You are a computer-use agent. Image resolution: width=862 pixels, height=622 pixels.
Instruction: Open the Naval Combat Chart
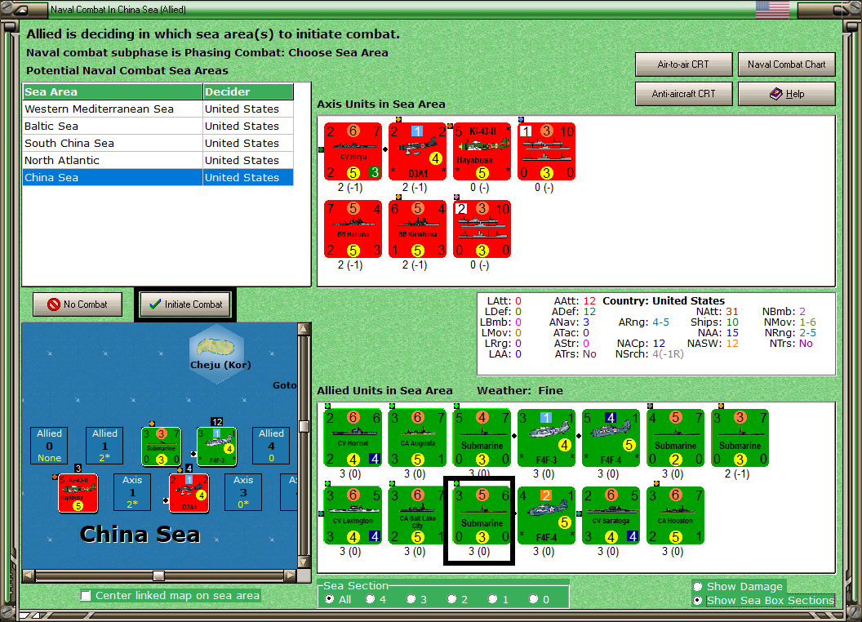click(x=786, y=64)
